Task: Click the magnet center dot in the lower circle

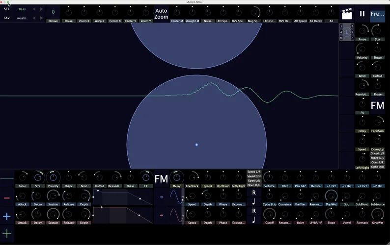Action: [x=196, y=145]
